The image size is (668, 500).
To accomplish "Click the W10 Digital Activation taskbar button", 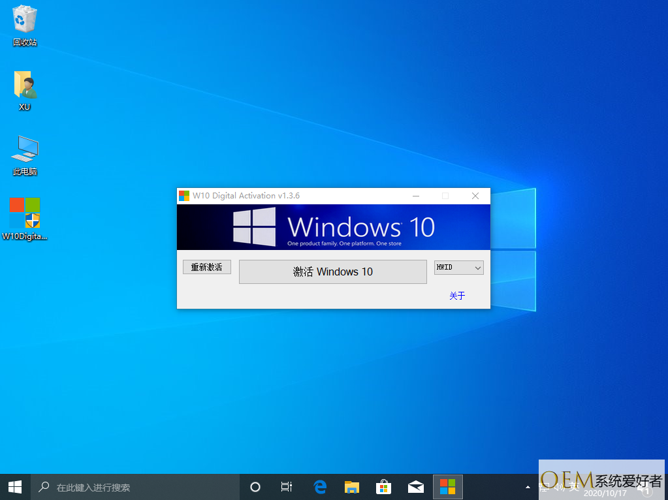I will click(447, 487).
